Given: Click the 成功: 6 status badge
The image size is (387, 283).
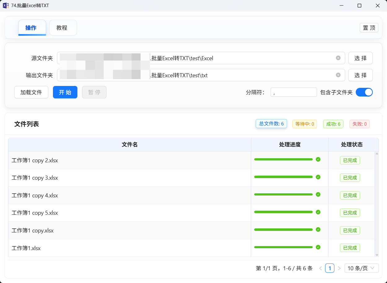Looking at the screenshot, I should (333, 124).
